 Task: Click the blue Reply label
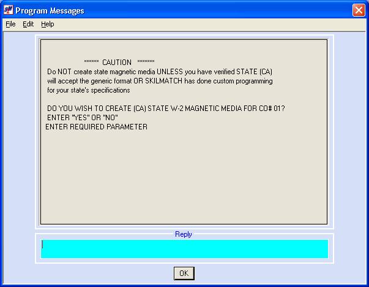[x=184, y=234]
